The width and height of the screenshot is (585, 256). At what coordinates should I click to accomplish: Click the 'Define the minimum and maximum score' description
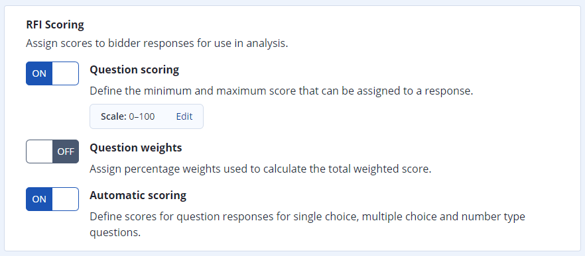click(x=281, y=91)
